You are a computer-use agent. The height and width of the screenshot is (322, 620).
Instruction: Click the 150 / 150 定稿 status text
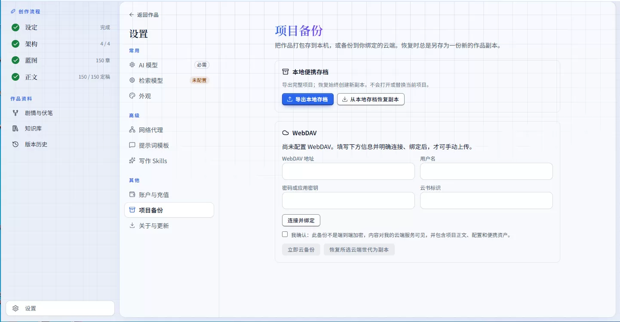pos(94,77)
